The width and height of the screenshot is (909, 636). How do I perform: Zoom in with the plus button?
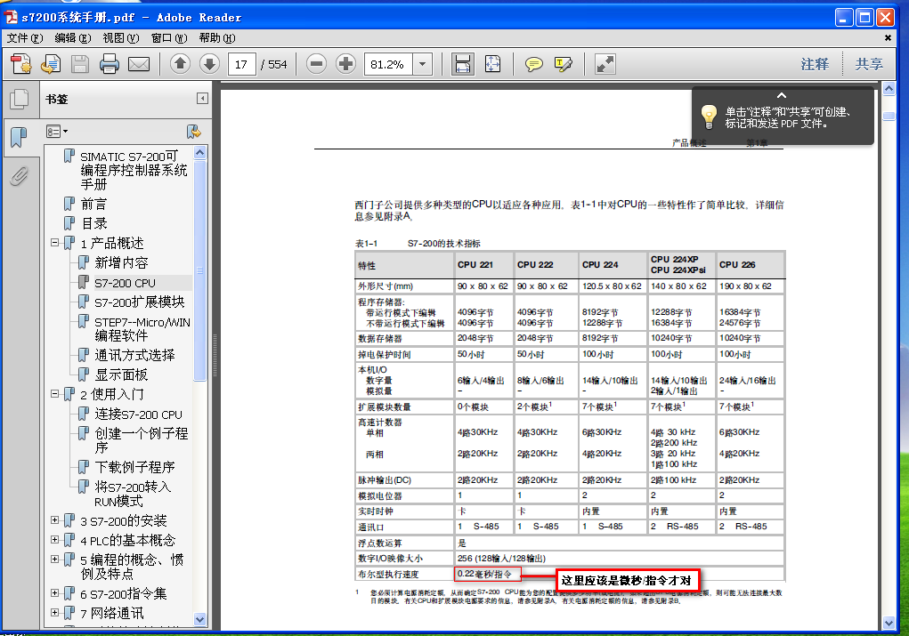click(x=345, y=64)
